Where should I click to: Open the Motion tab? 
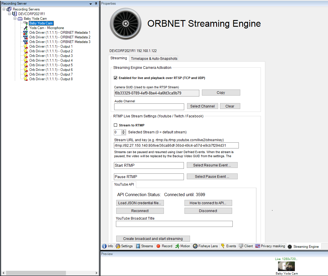click(x=183, y=246)
